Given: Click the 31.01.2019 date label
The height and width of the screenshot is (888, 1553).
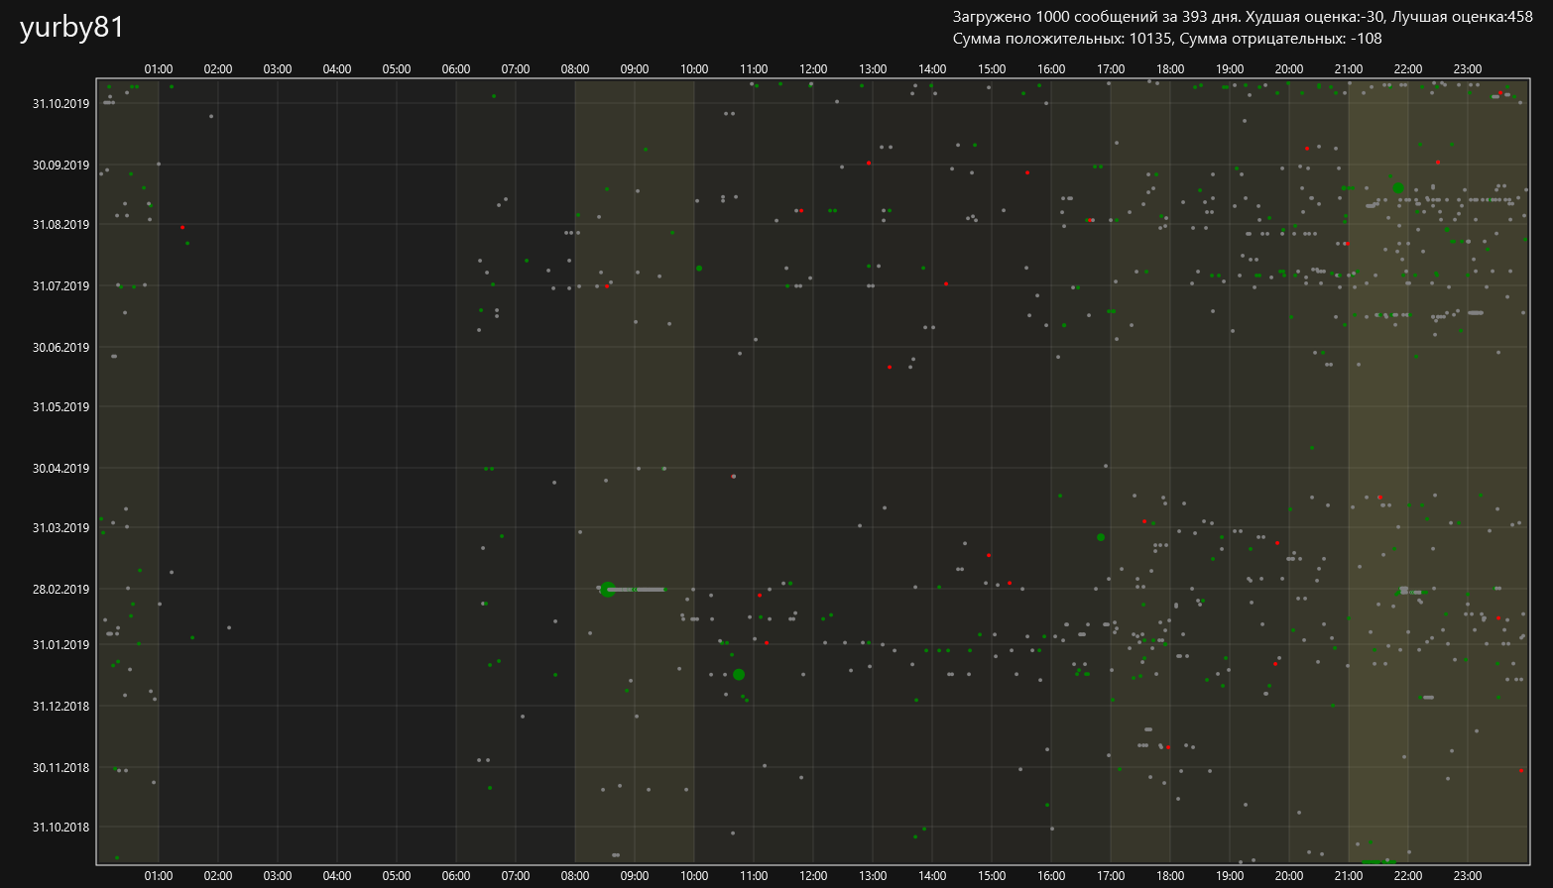Looking at the screenshot, I should click(60, 645).
